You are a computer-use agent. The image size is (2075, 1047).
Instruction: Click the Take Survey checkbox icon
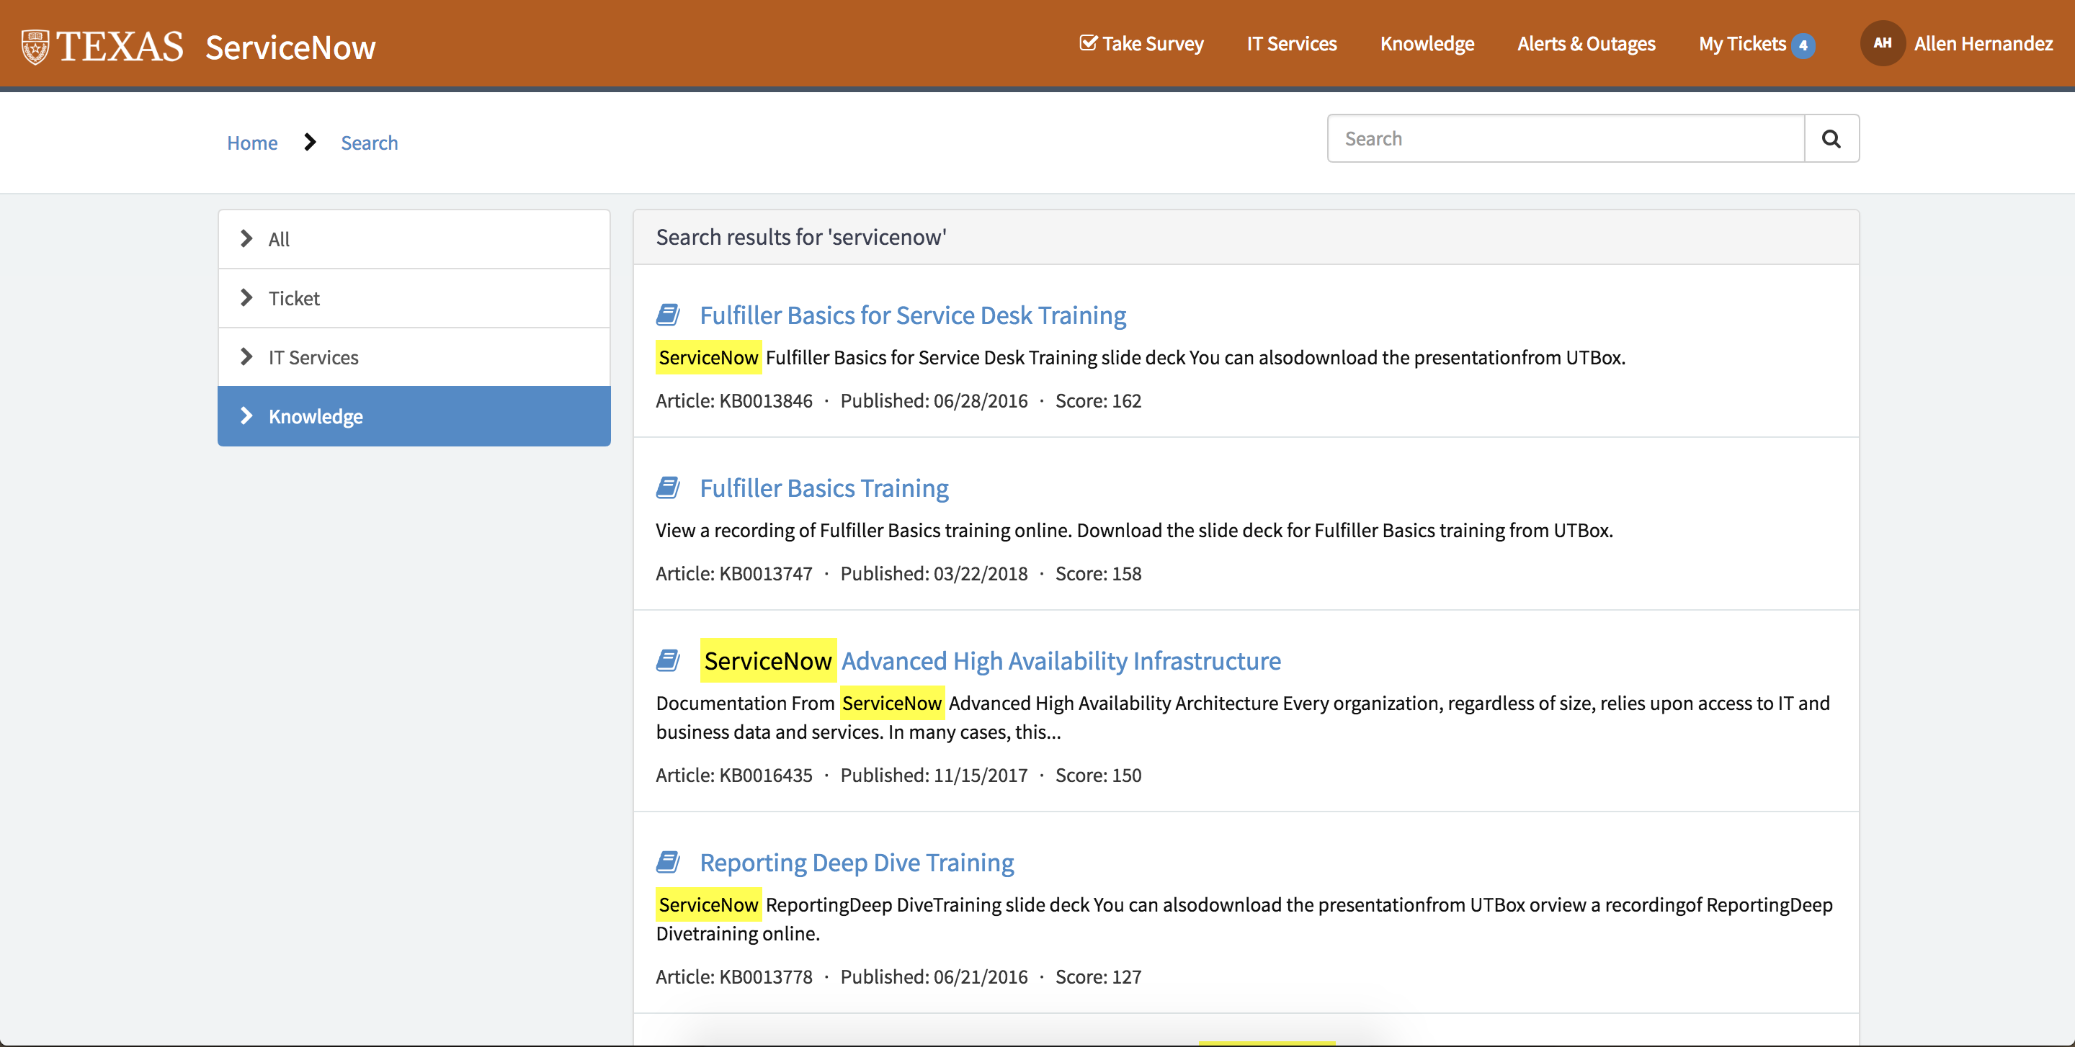click(x=1087, y=43)
